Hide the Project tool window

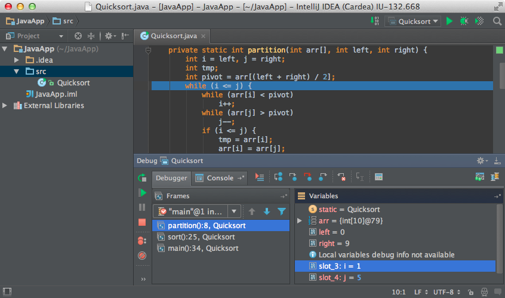pyautogui.click(x=125, y=36)
